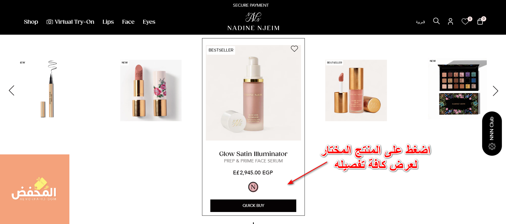
Task: Click the QUICK BUY button
Action: [x=253, y=206]
